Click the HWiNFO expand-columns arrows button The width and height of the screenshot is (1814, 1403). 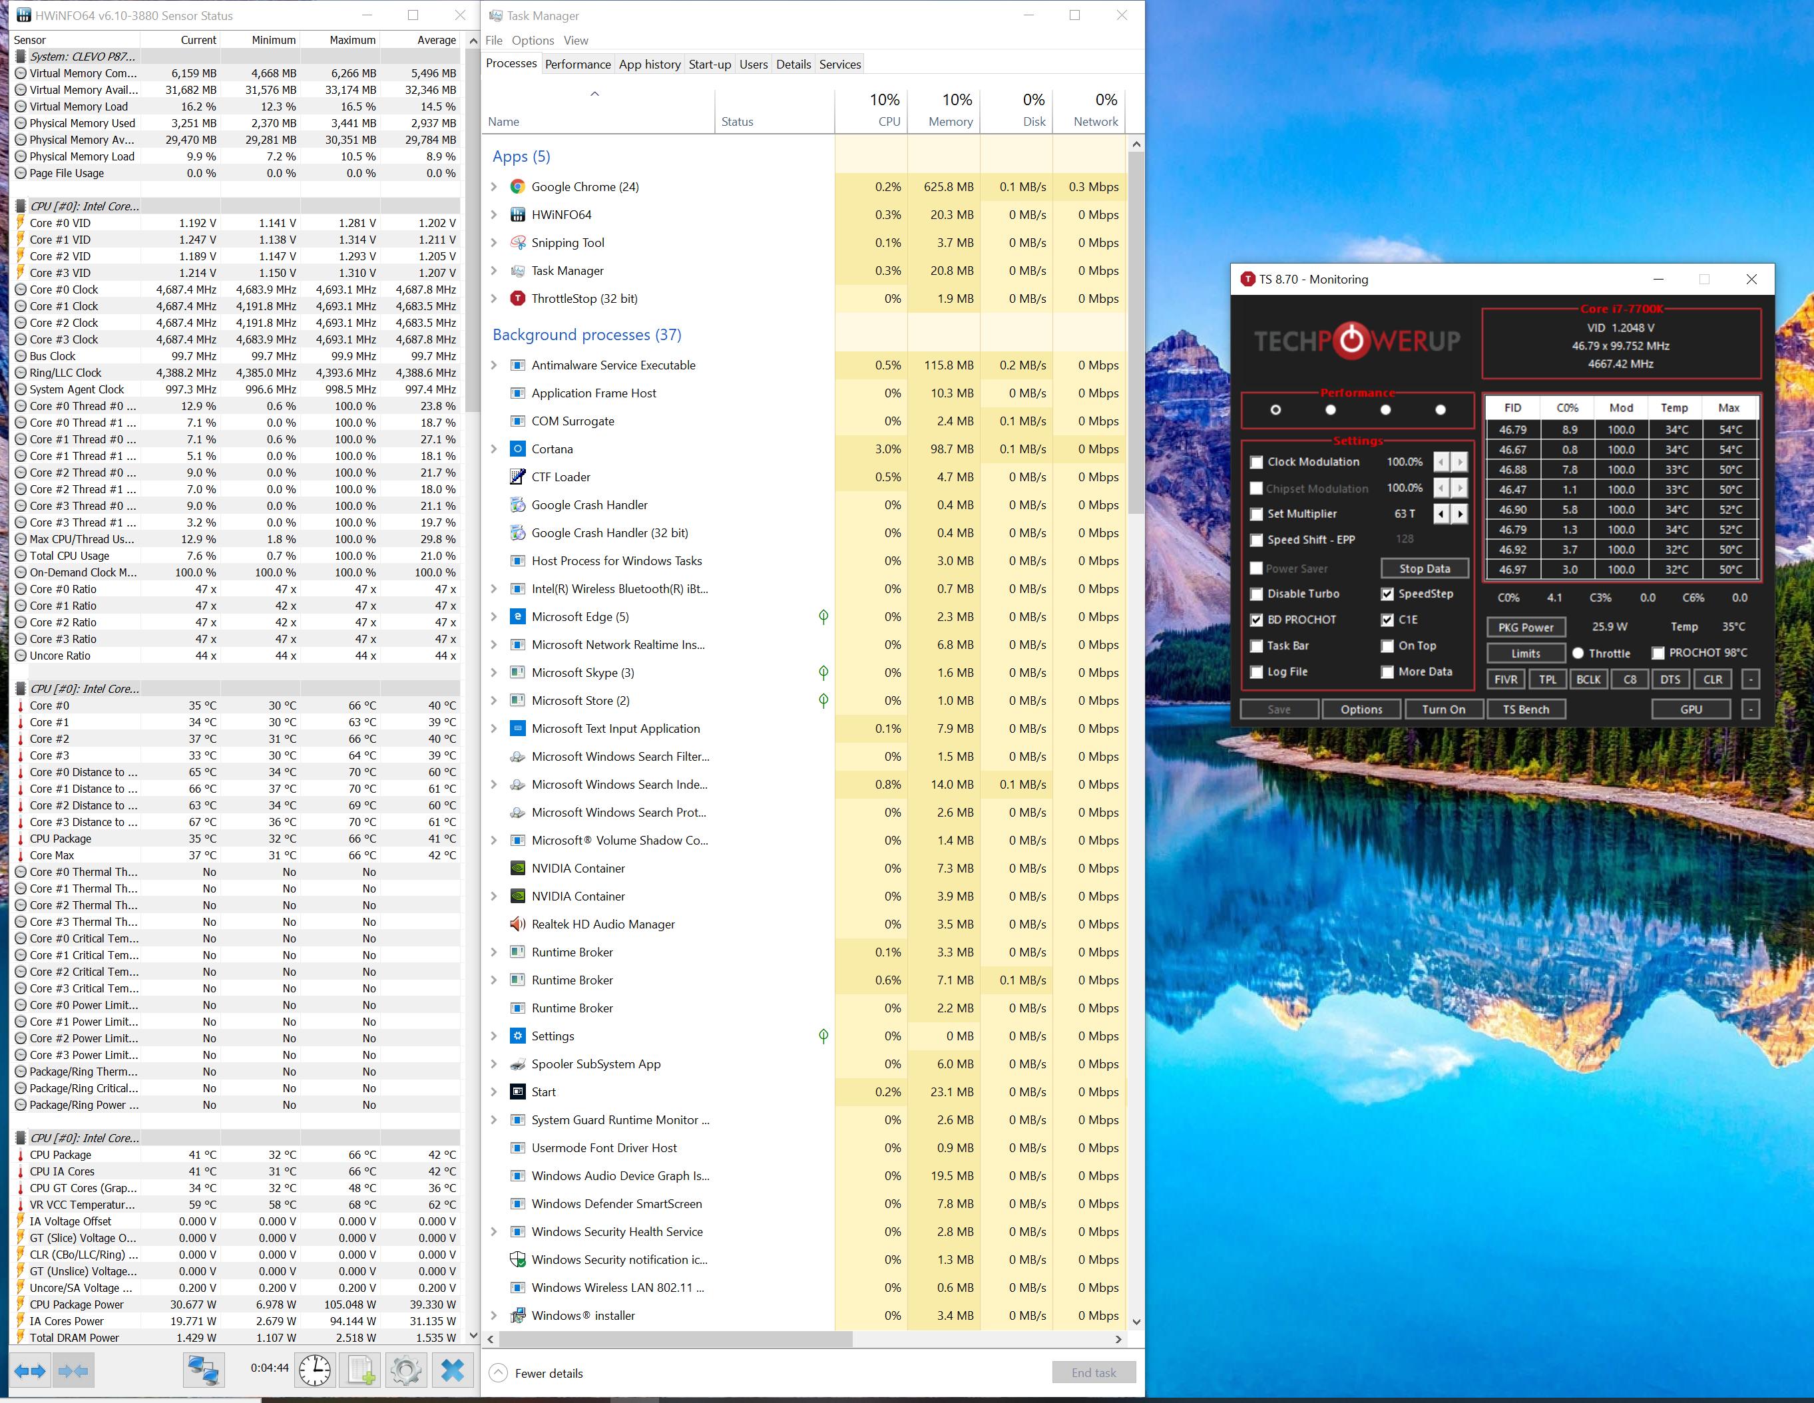[x=31, y=1370]
